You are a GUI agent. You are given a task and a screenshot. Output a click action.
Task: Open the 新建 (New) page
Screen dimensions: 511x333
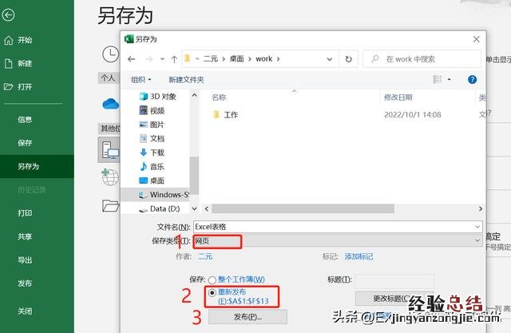click(18, 64)
